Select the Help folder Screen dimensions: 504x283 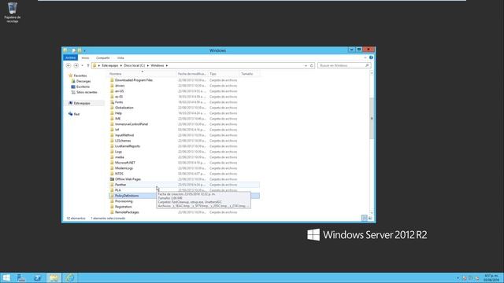click(118, 113)
